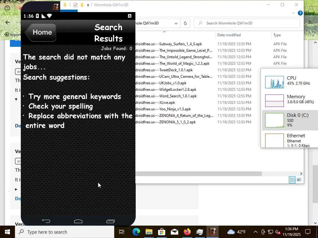
Task: Select ZENONIA_4_Return_of_the_Leg... file
Action: pos(174,115)
